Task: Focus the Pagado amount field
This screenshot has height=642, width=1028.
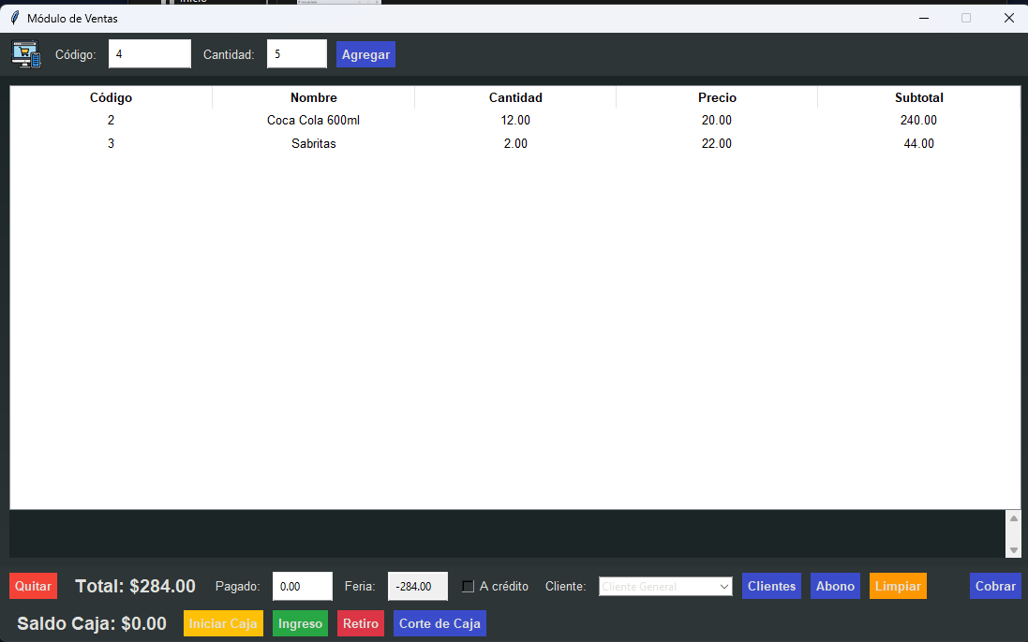Action: click(x=303, y=586)
